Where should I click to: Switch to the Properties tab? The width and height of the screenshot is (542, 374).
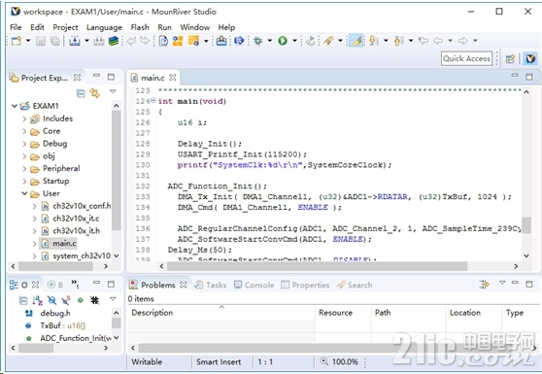[x=305, y=286]
